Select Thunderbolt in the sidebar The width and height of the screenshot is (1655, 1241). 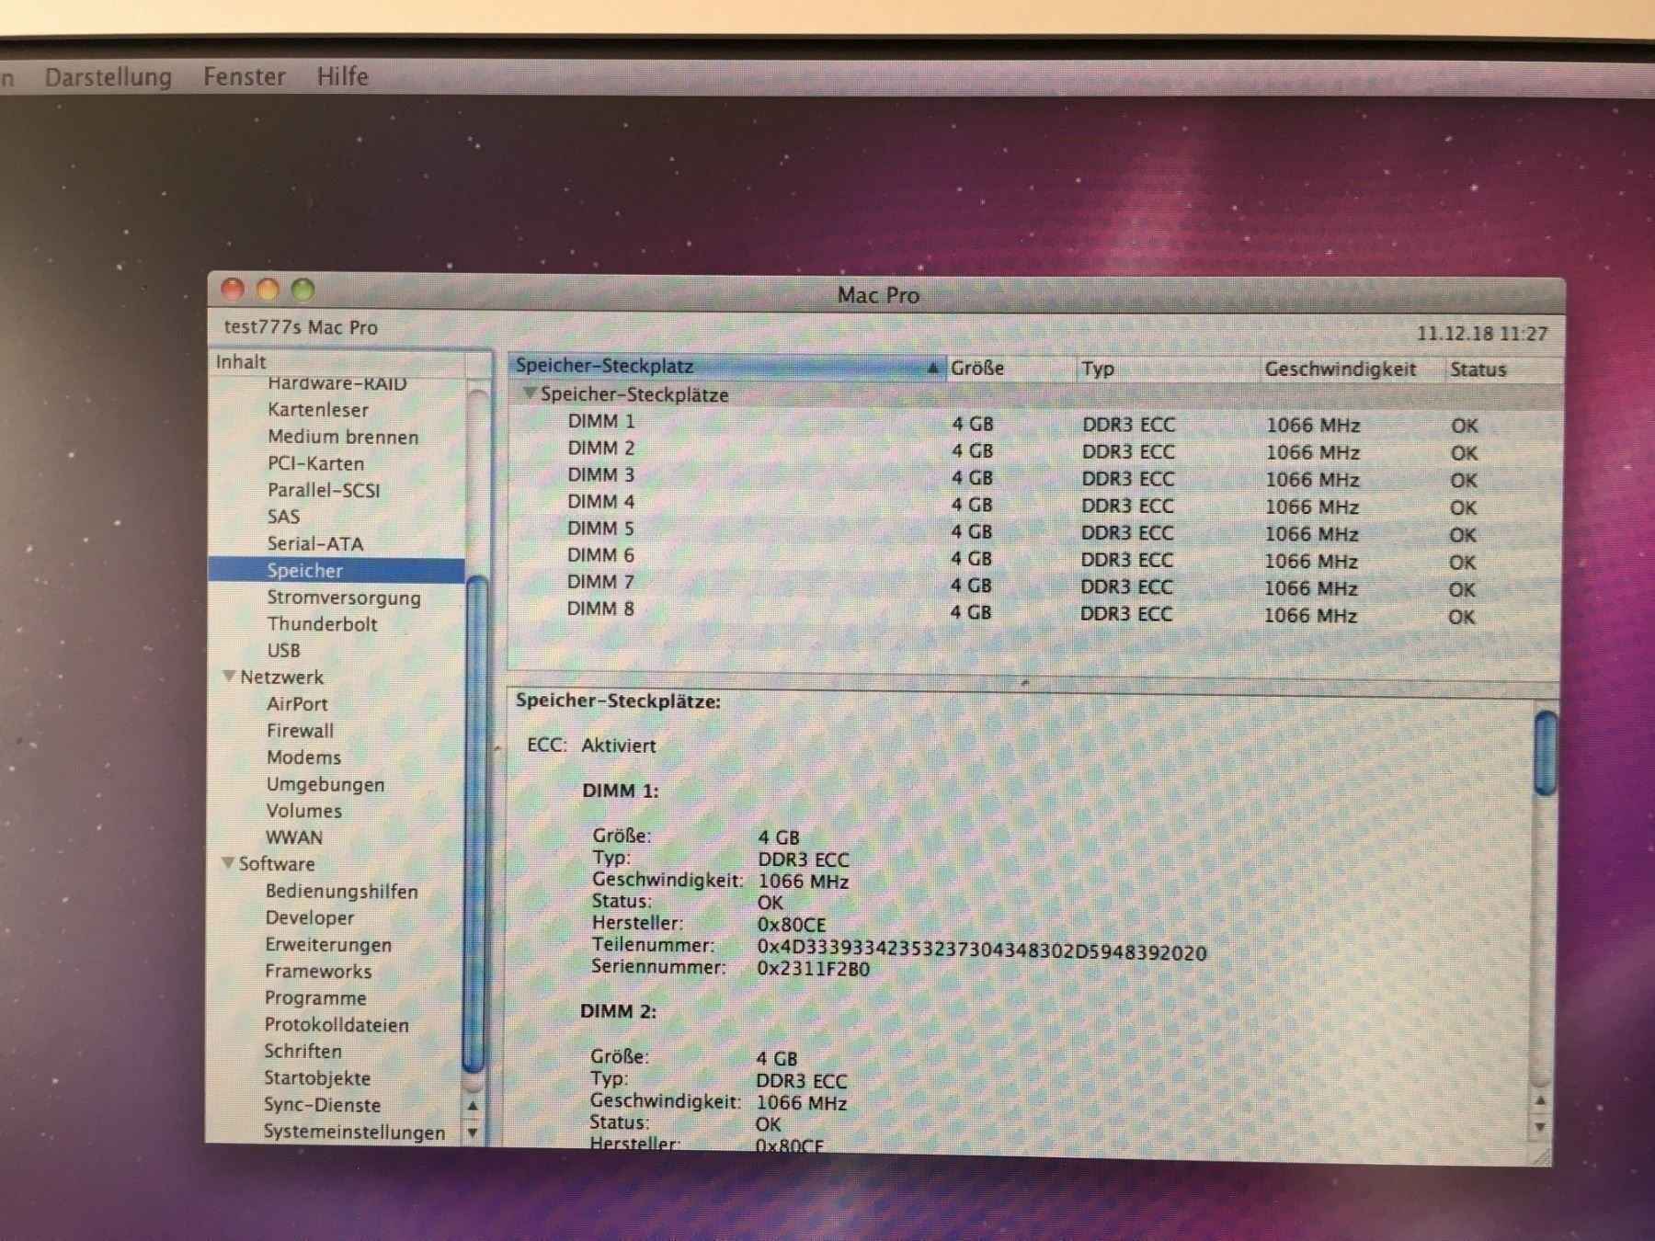322,623
